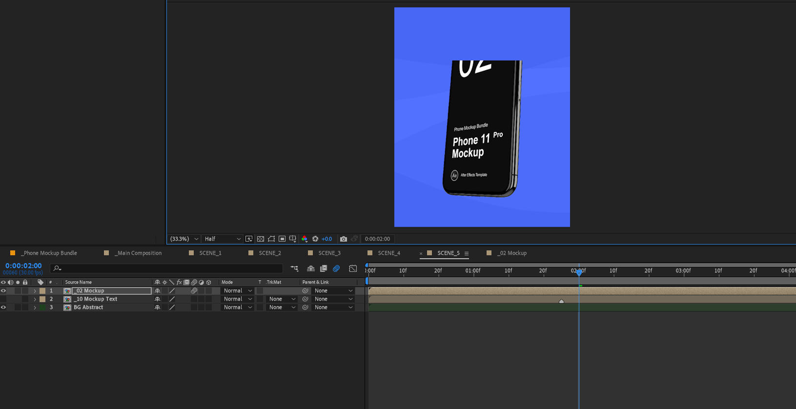
Task: Click the label tag column header icon
Action: click(x=41, y=282)
